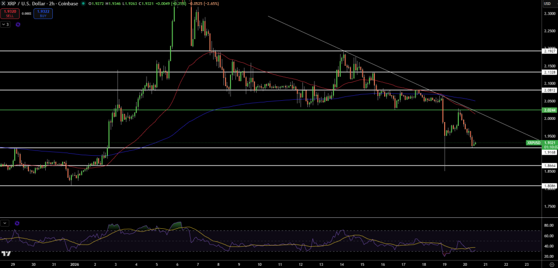The height and width of the screenshot is (268, 558).
Task: Open the TradingView logo at bottom left
Action: coord(5,253)
